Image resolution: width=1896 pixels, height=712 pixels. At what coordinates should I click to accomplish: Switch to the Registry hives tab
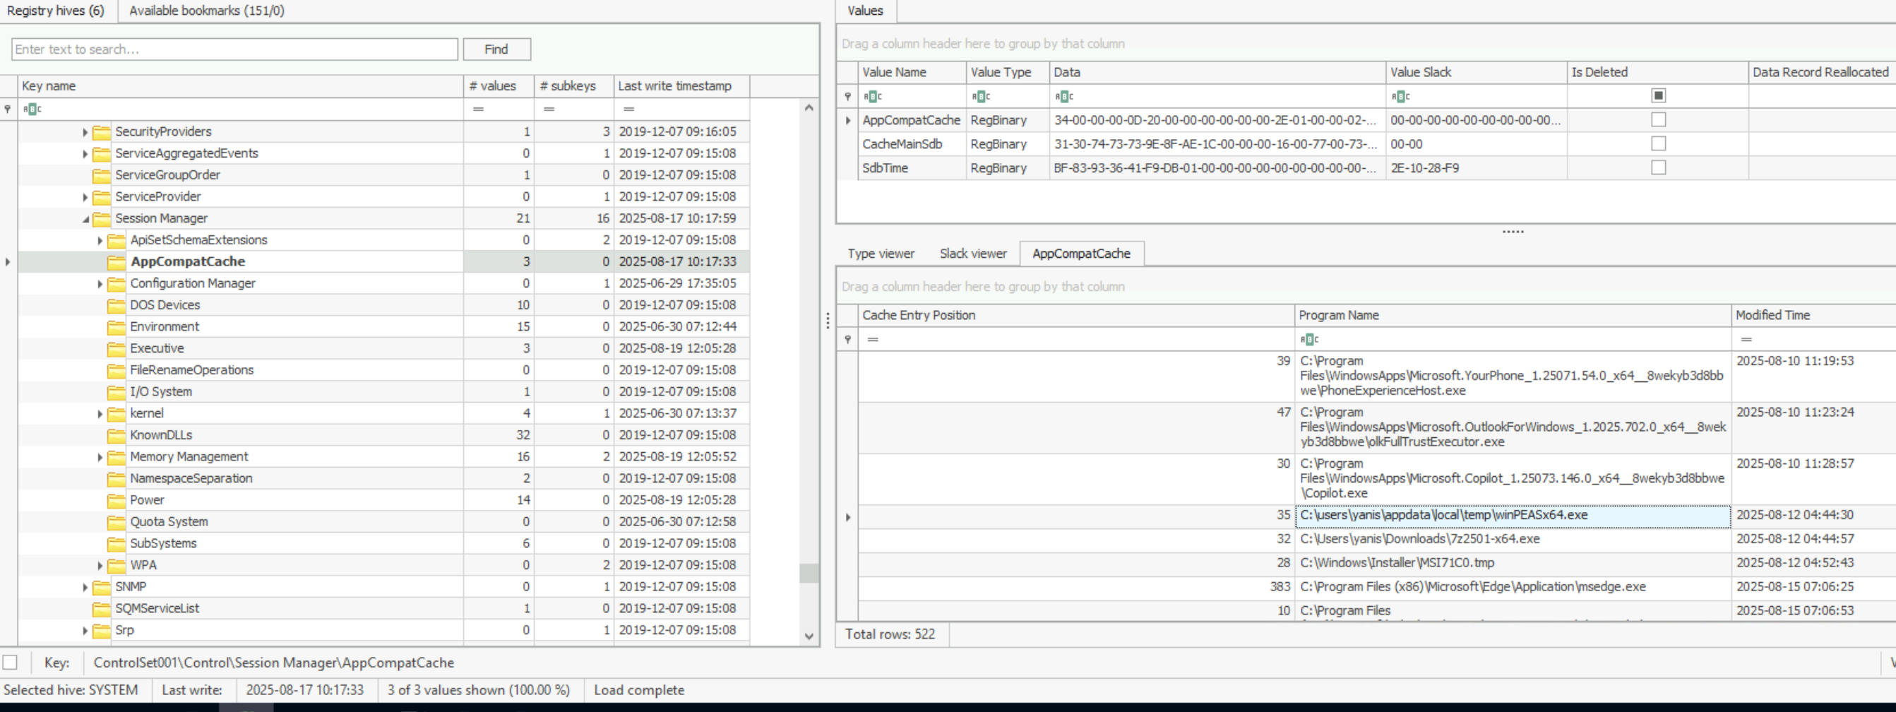pyautogui.click(x=56, y=11)
